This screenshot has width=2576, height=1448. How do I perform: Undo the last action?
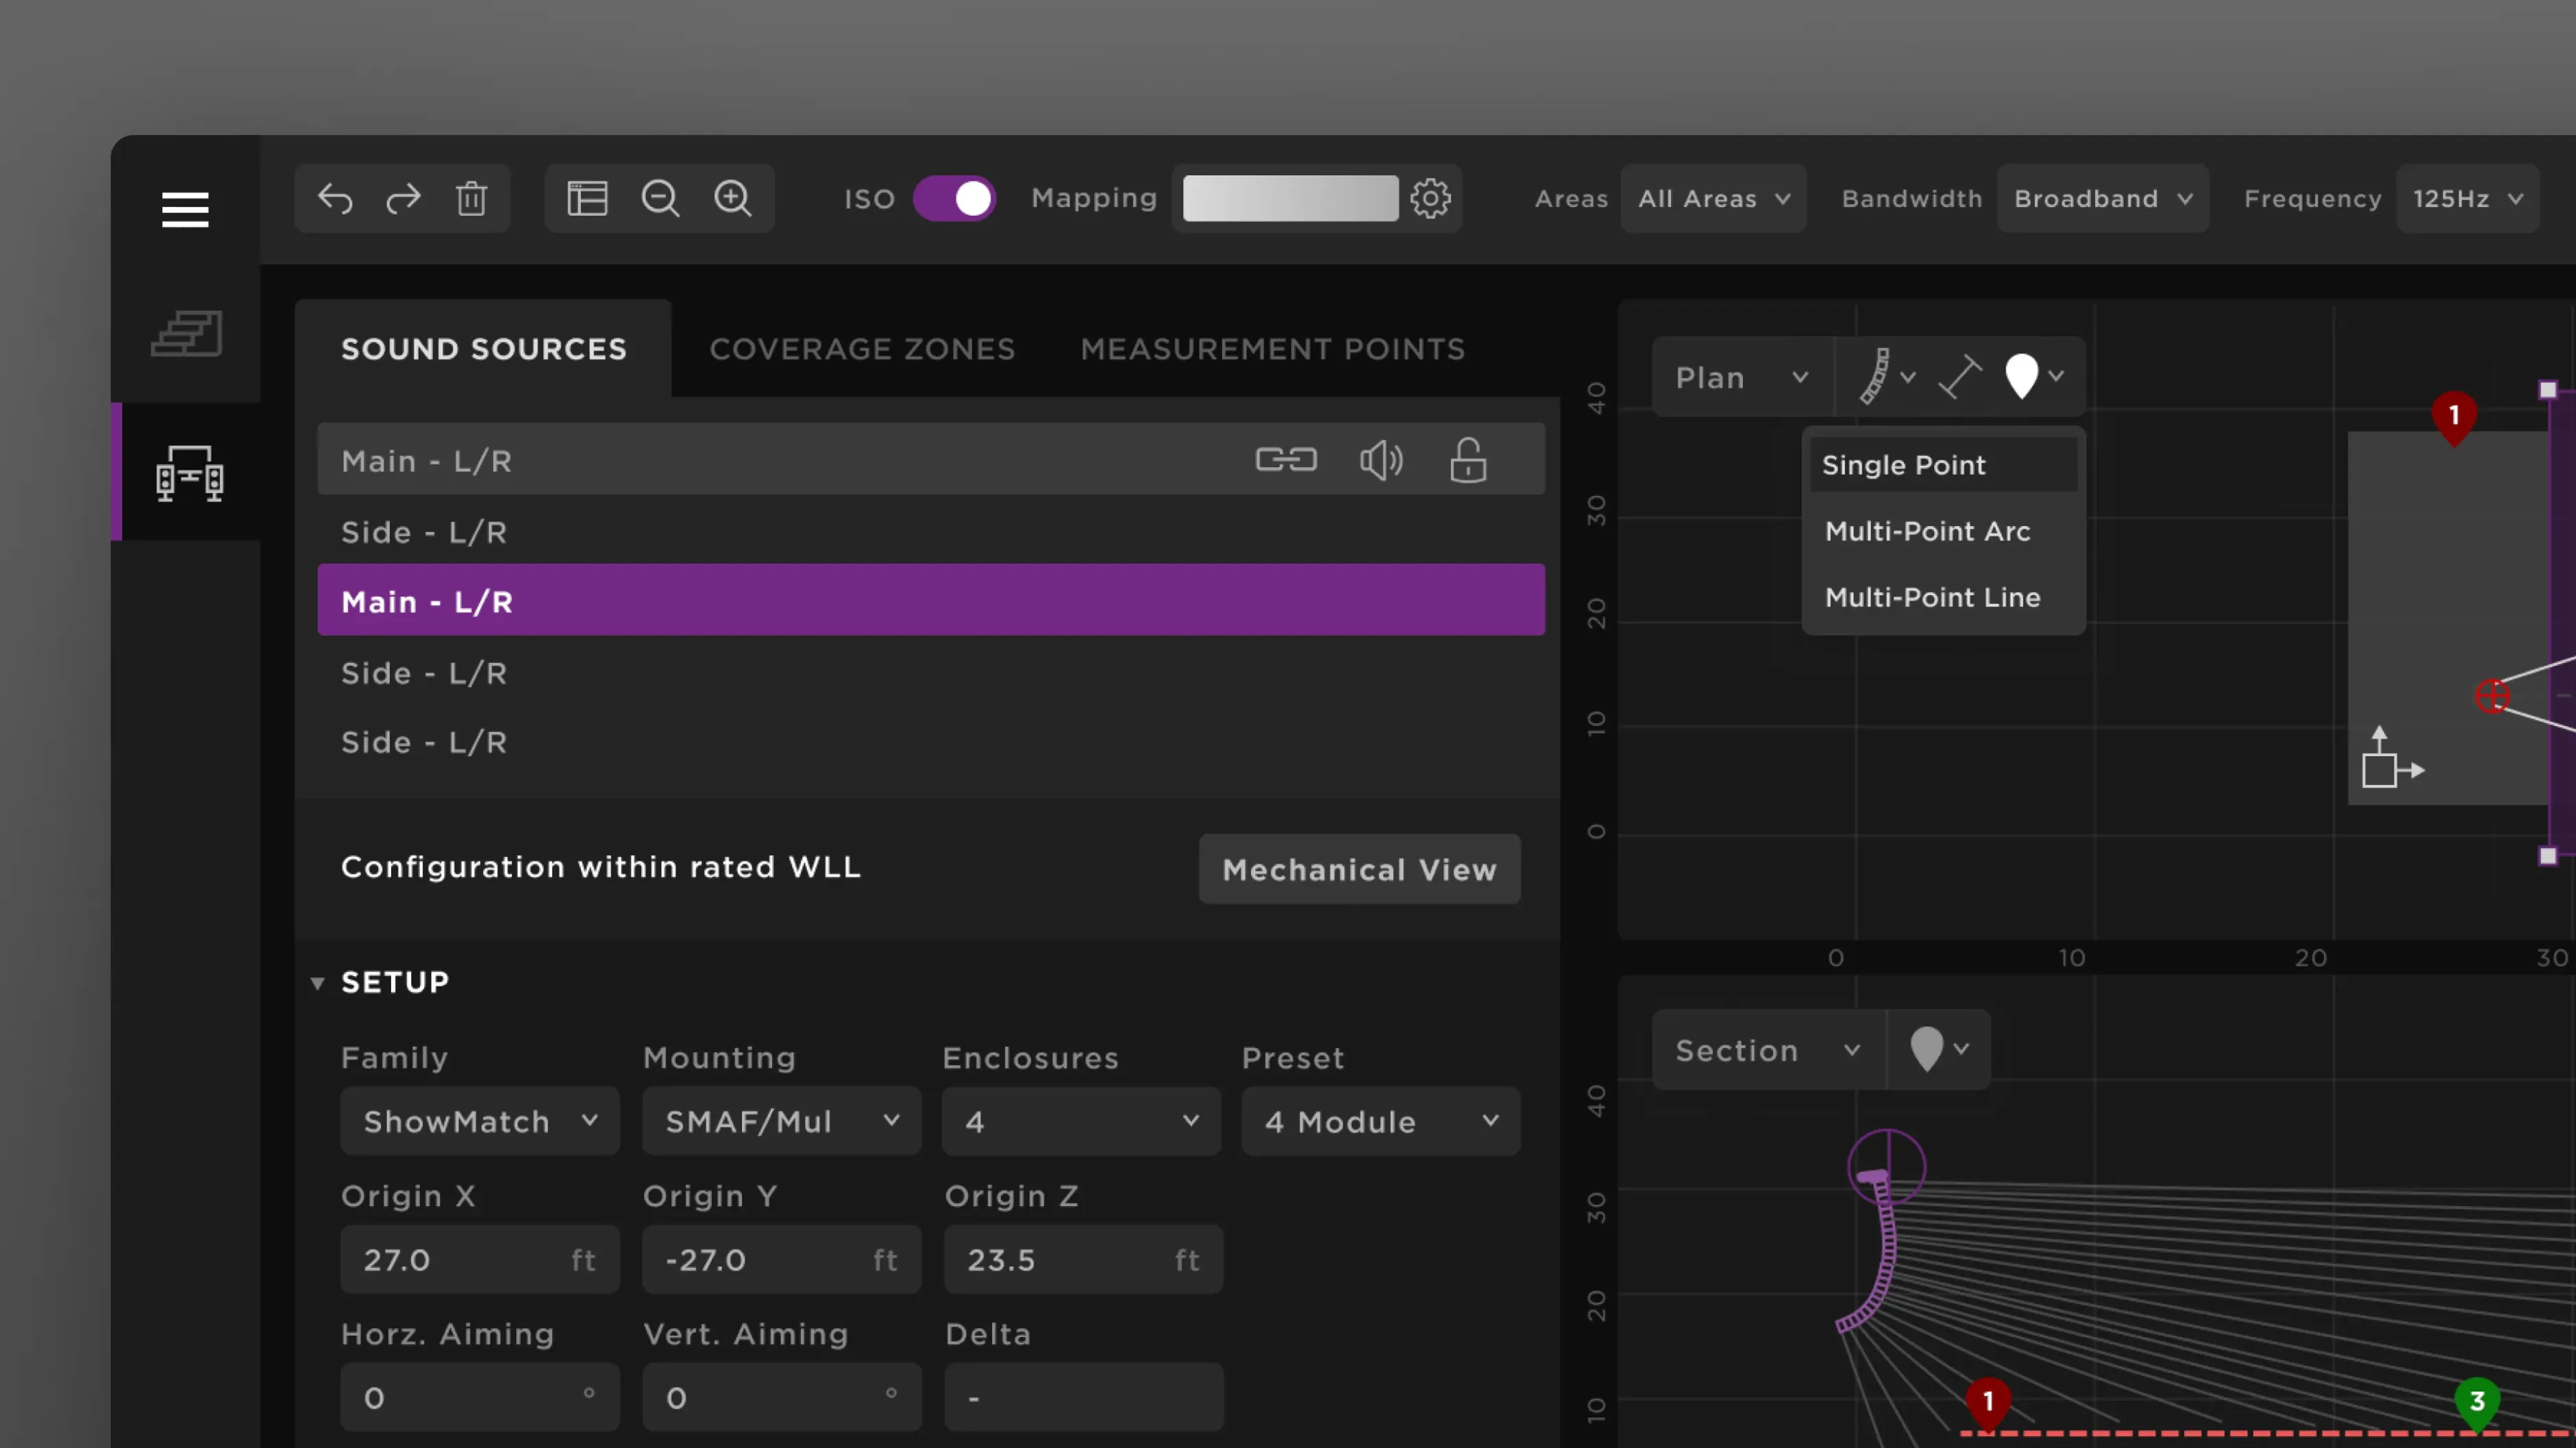[x=335, y=198]
